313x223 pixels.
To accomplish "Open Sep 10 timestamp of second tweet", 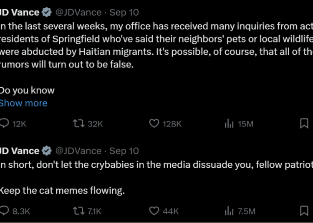I will (124, 151).
